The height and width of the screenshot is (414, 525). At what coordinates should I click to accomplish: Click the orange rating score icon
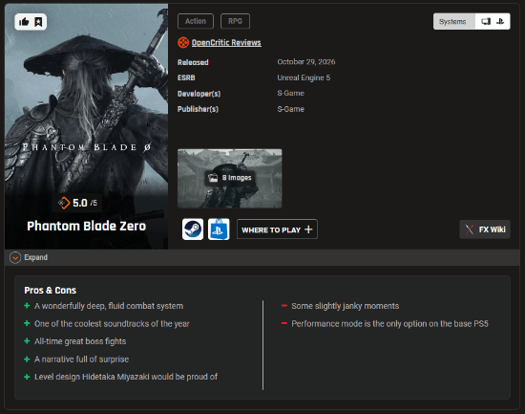coord(64,203)
